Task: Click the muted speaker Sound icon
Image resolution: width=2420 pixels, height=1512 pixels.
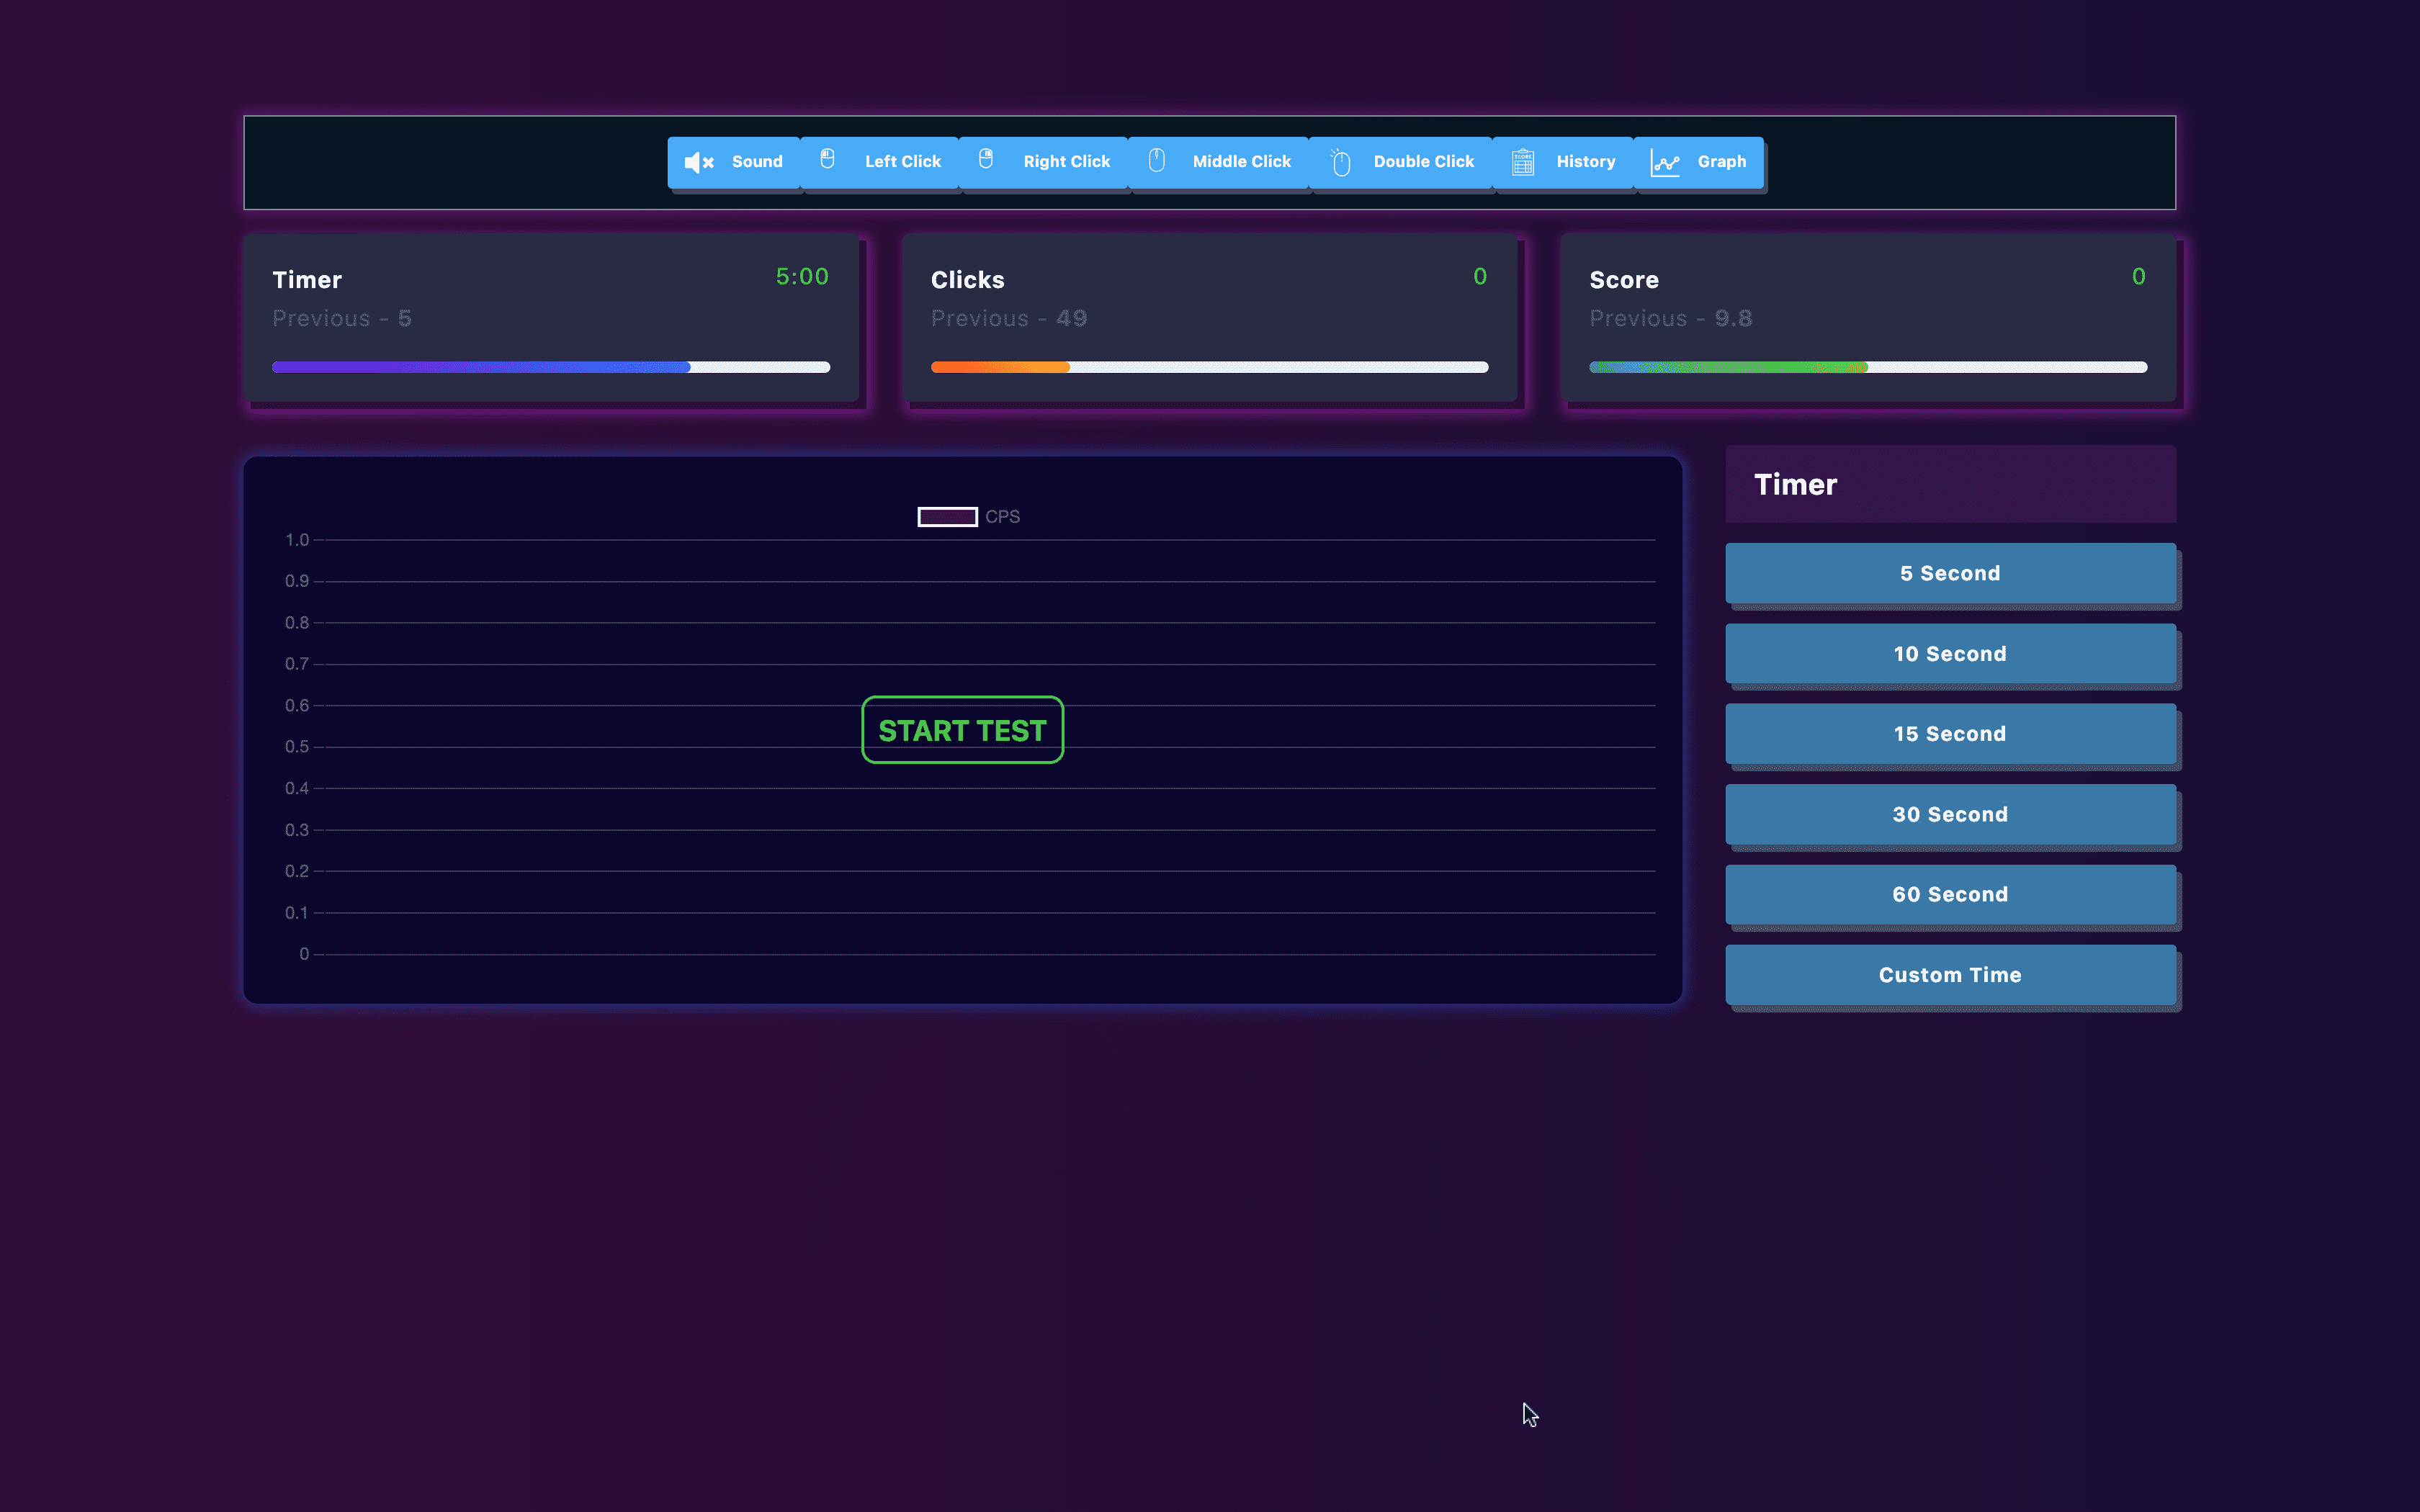Action: [697, 161]
